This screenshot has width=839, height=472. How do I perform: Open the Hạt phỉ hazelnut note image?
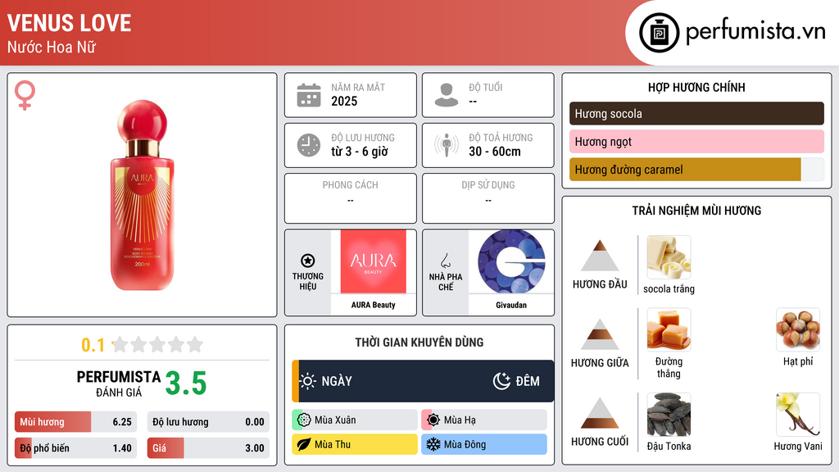coord(798,329)
